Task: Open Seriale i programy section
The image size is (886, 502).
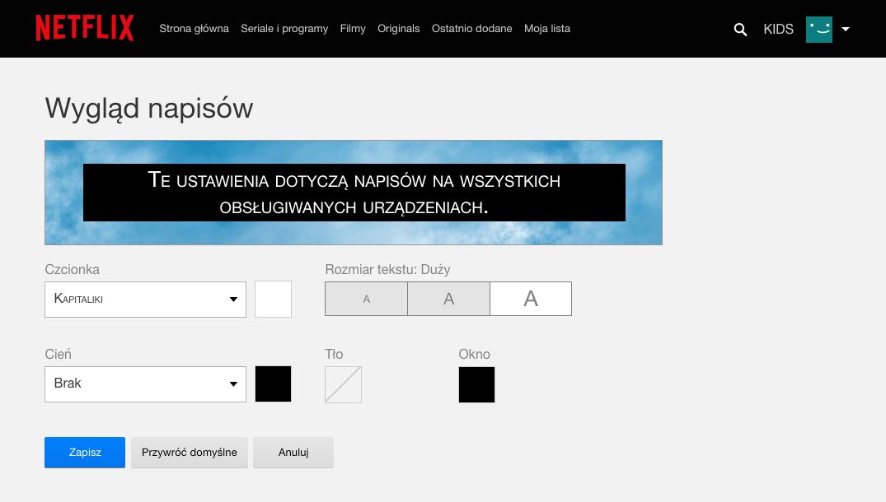Action: (284, 29)
